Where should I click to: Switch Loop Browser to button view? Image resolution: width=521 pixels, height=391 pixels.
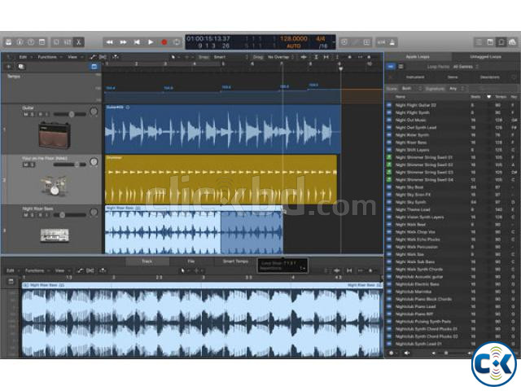(x=391, y=67)
